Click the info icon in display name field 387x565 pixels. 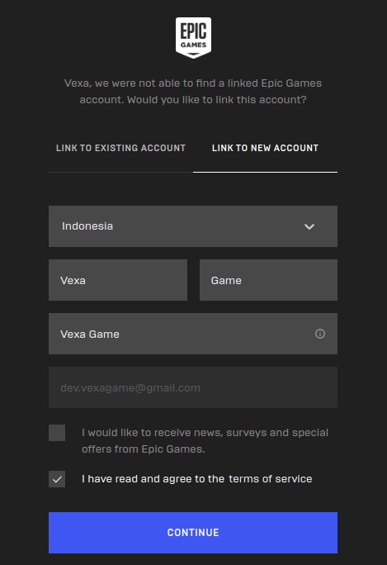click(x=320, y=334)
